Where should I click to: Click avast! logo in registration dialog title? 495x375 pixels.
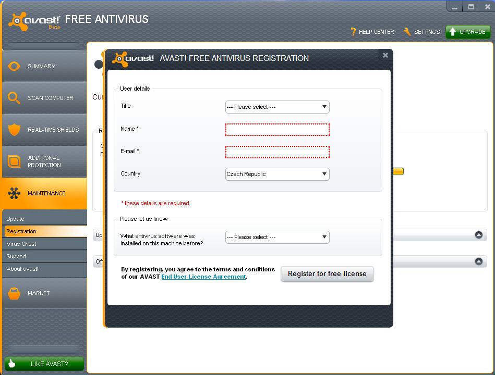133,59
